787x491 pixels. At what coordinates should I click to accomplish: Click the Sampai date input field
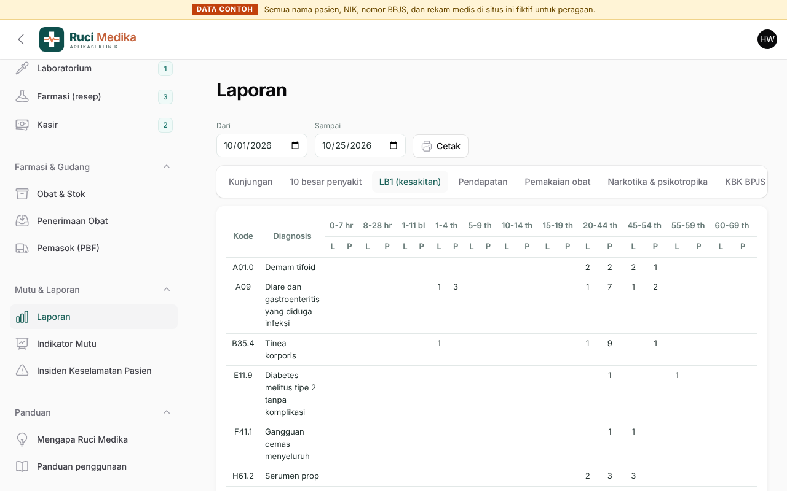click(x=360, y=145)
